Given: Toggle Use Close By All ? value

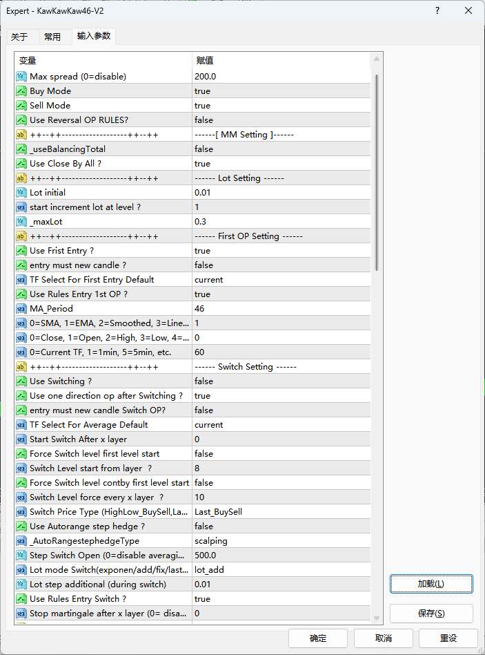Looking at the screenshot, I should tap(281, 164).
